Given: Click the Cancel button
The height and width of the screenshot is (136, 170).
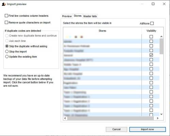Looking at the screenshot, I should click(116, 129).
